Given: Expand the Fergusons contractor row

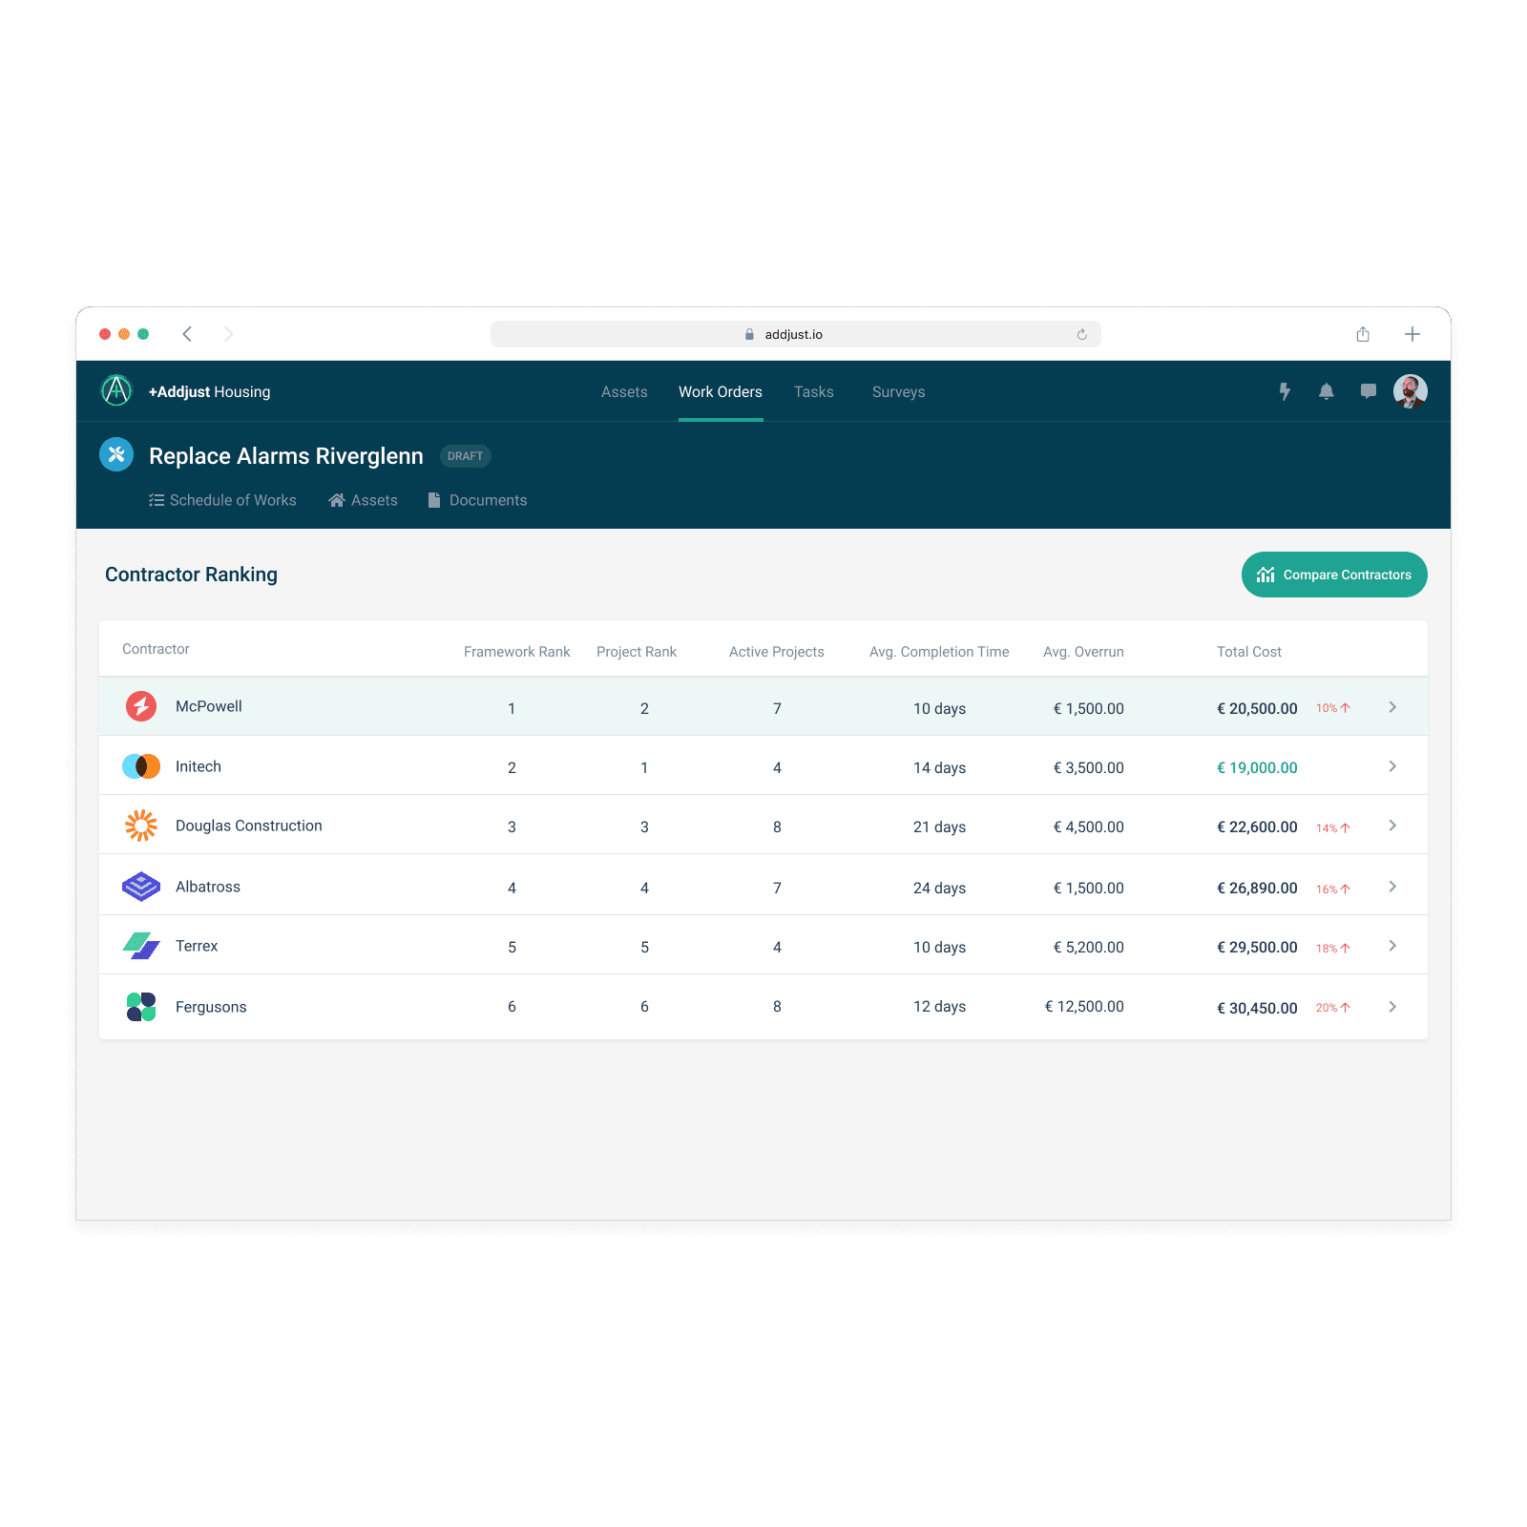Looking at the screenshot, I should (1392, 1006).
